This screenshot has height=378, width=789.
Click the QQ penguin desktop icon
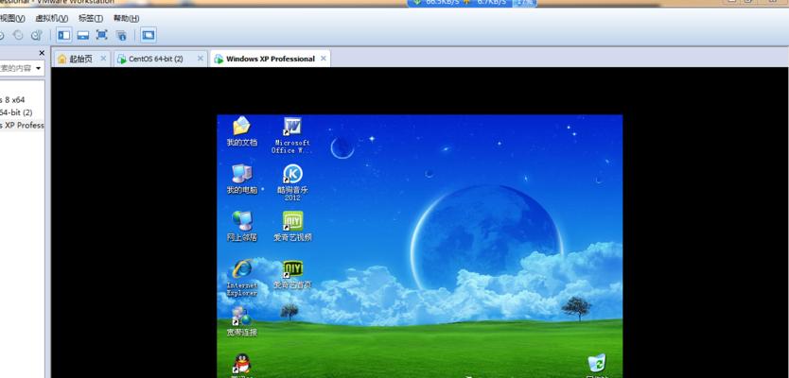(241, 365)
